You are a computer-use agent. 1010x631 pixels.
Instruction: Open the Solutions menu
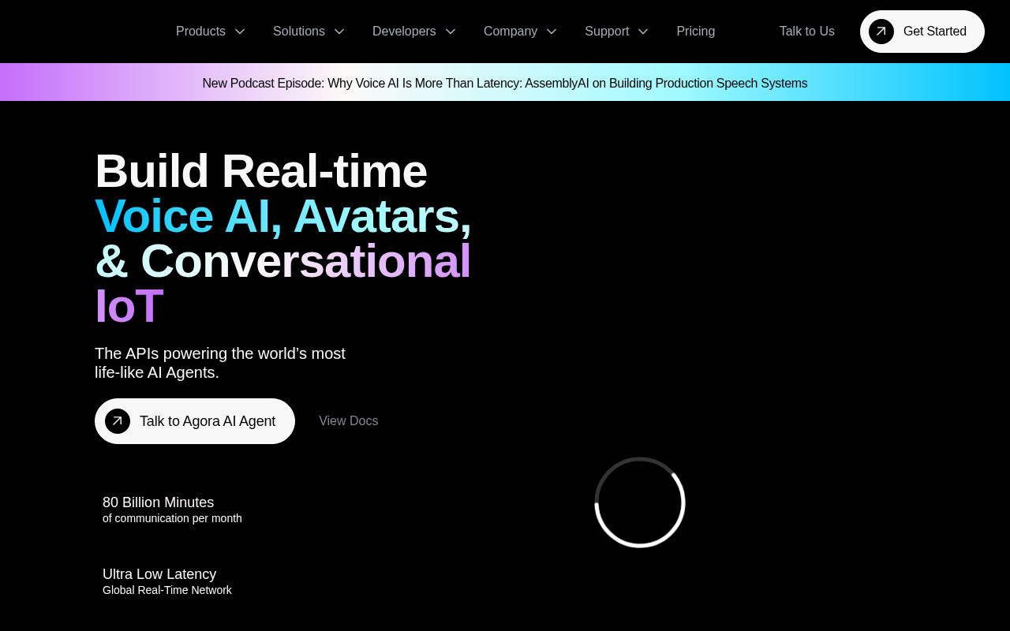click(299, 32)
